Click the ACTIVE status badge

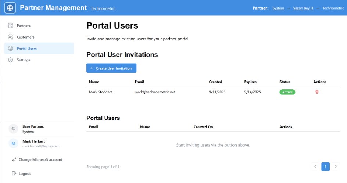click(287, 92)
